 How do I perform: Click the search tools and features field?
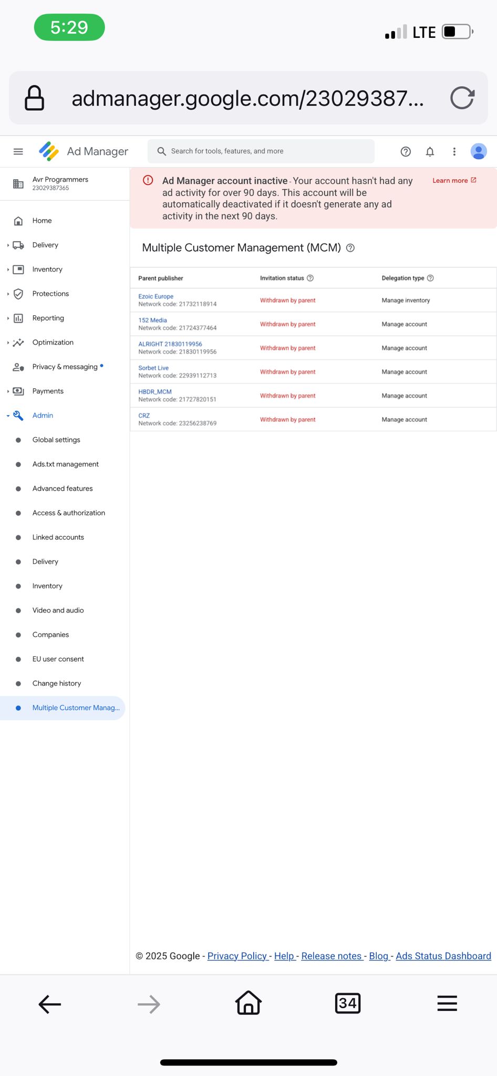point(261,151)
